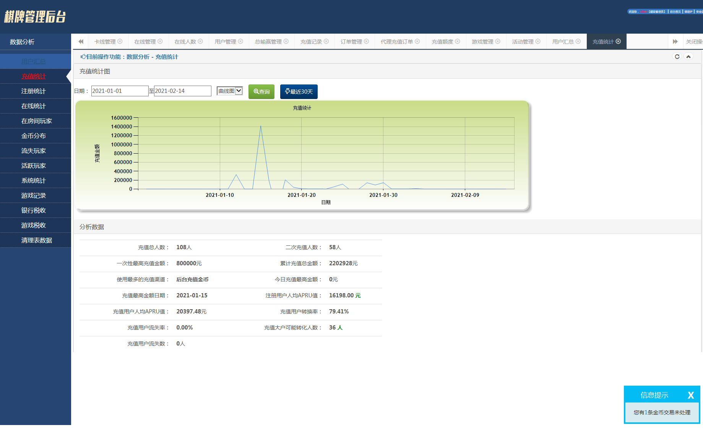Open 注册统计 in the sidebar
This screenshot has width=703, height=430.
click(34, 91)
